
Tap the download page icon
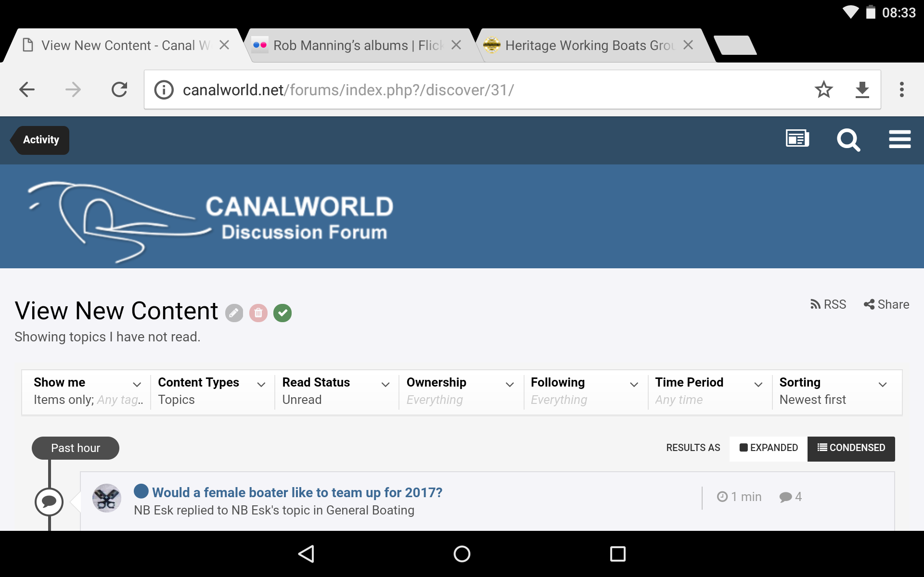[862, 90]
